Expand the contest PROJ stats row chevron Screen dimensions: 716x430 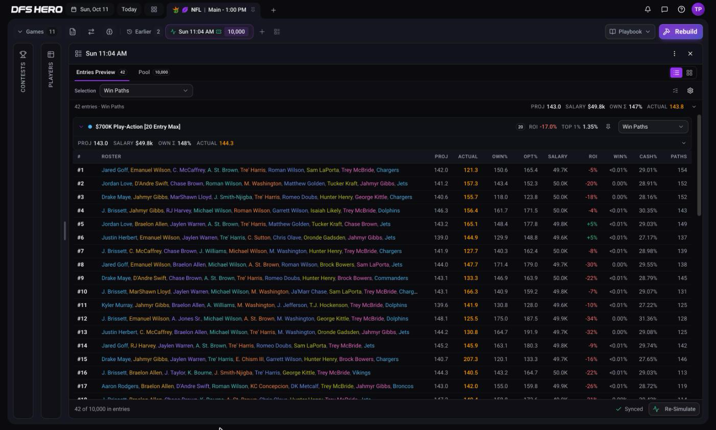point(684,143)
